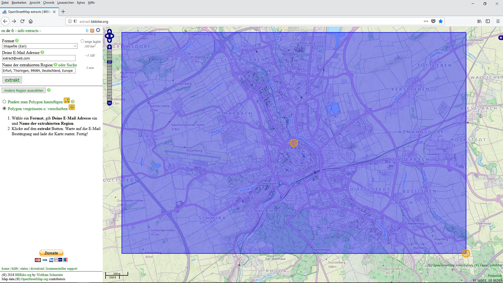Viewport: 503px width, 283px height.
Task: Open the orange RSS feed icon
Action: click(92, 31)
